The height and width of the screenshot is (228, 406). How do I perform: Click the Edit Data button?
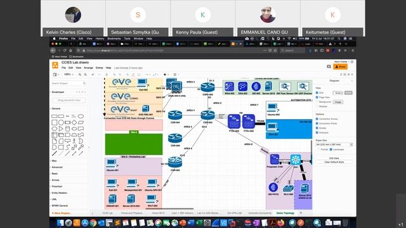pos(334,158)
